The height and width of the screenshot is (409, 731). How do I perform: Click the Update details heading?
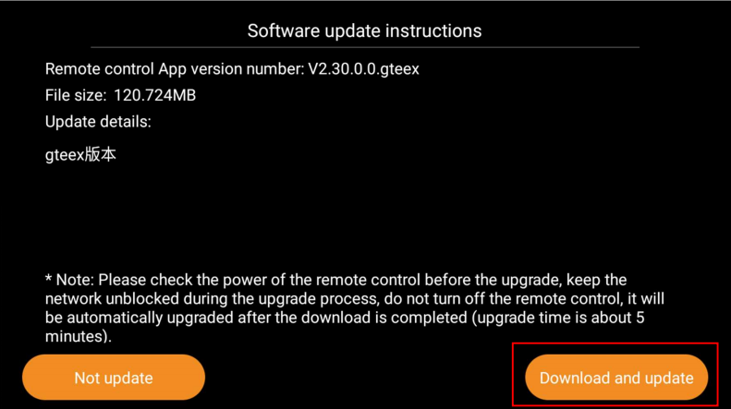point(98,122)
